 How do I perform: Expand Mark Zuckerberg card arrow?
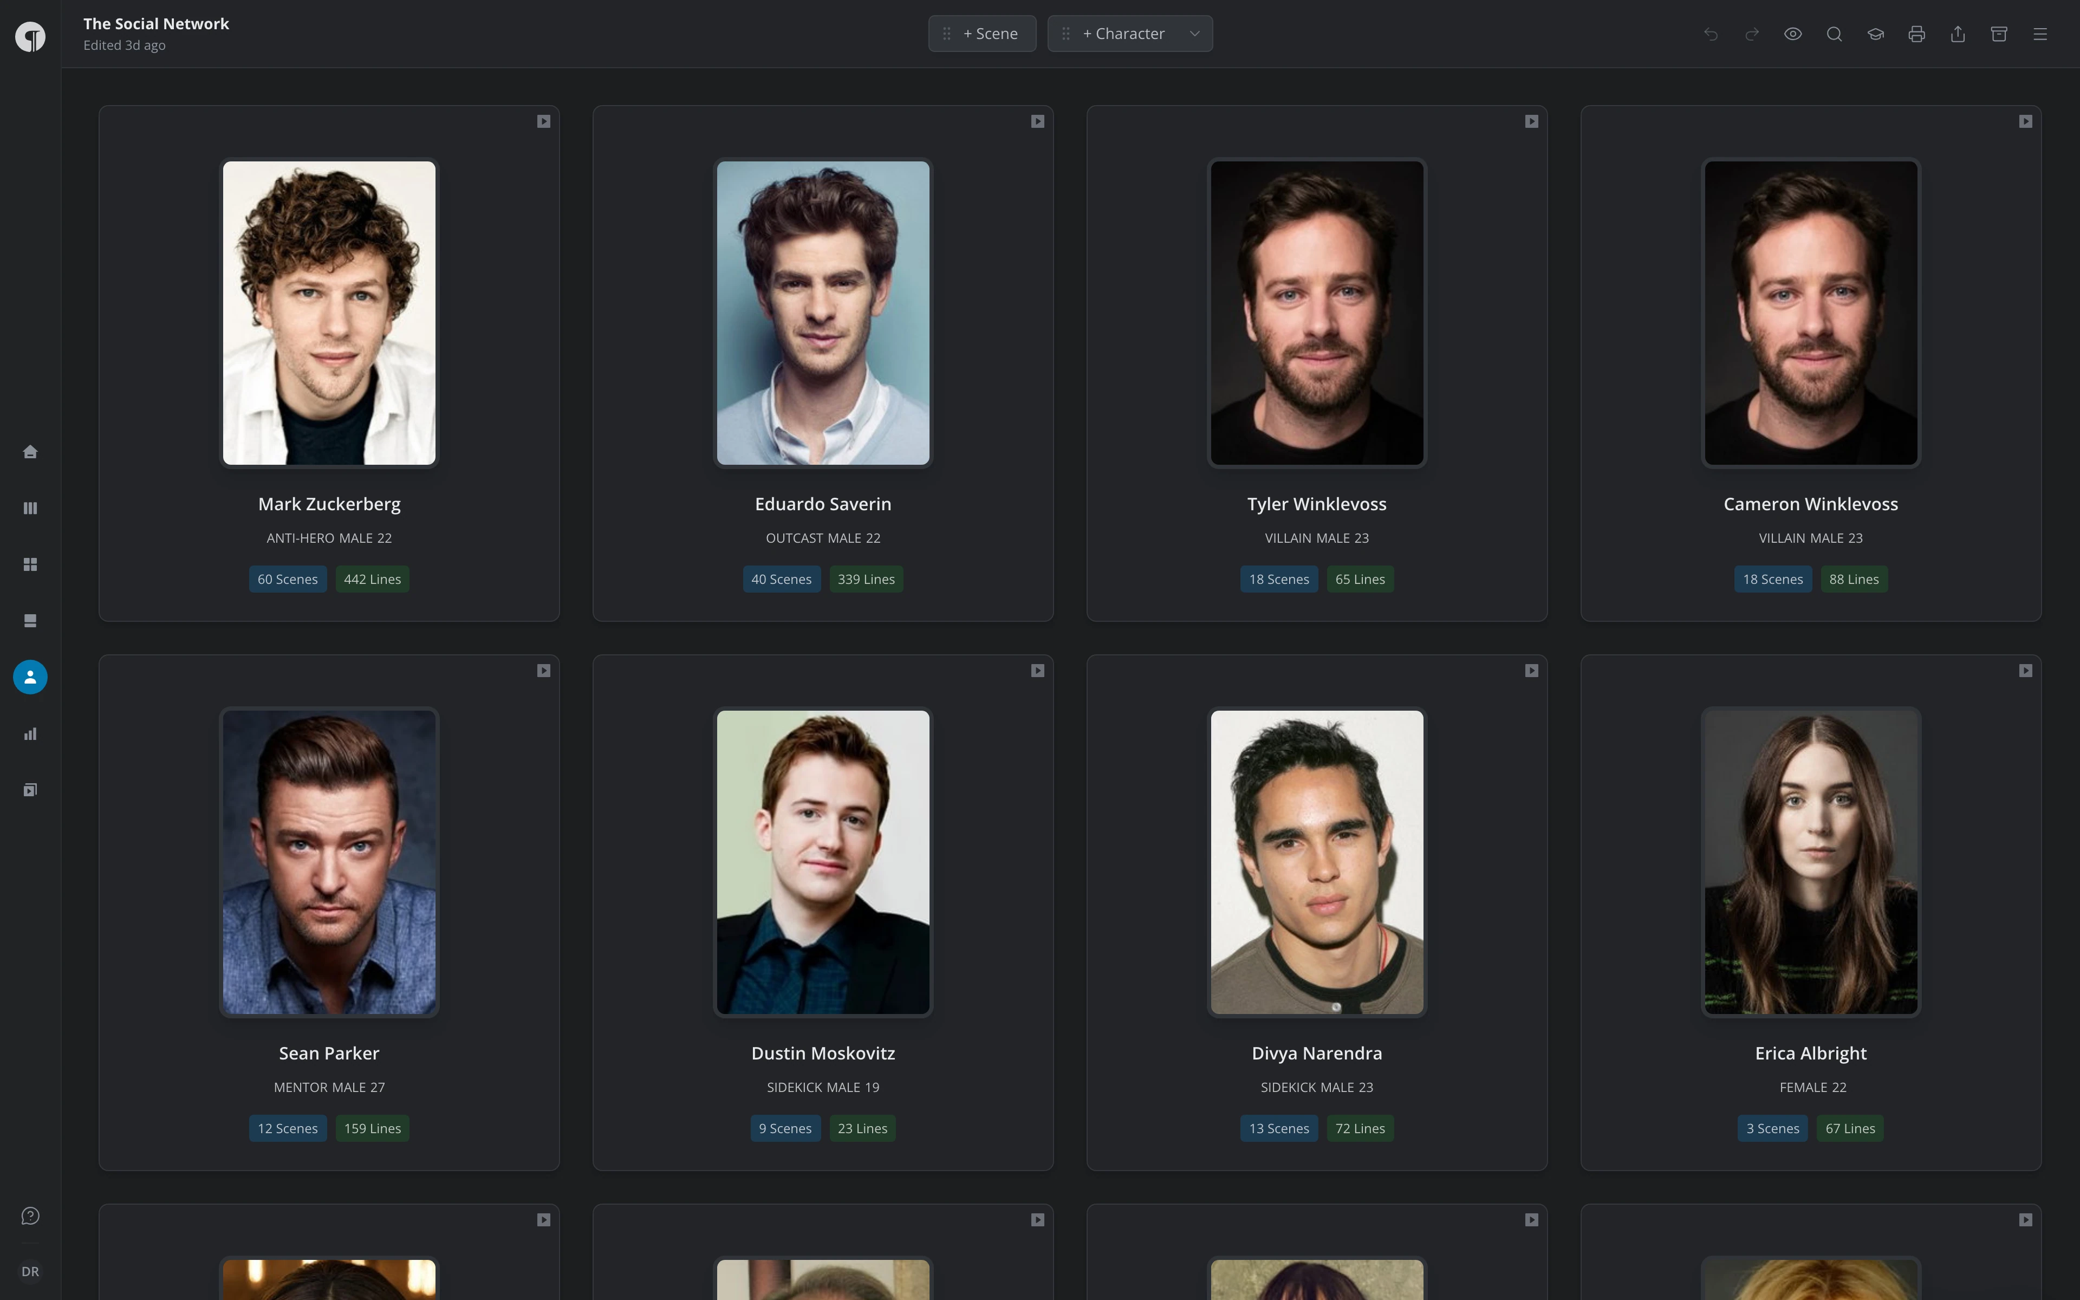click(543, 121)
